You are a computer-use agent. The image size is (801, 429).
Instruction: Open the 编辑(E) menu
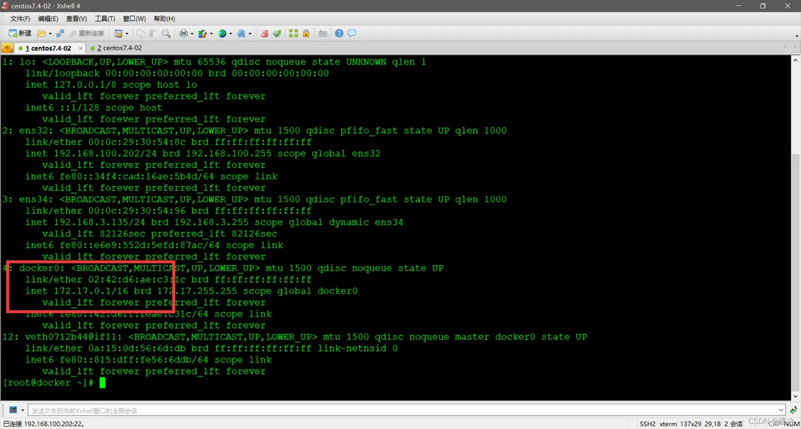(48, 19)
